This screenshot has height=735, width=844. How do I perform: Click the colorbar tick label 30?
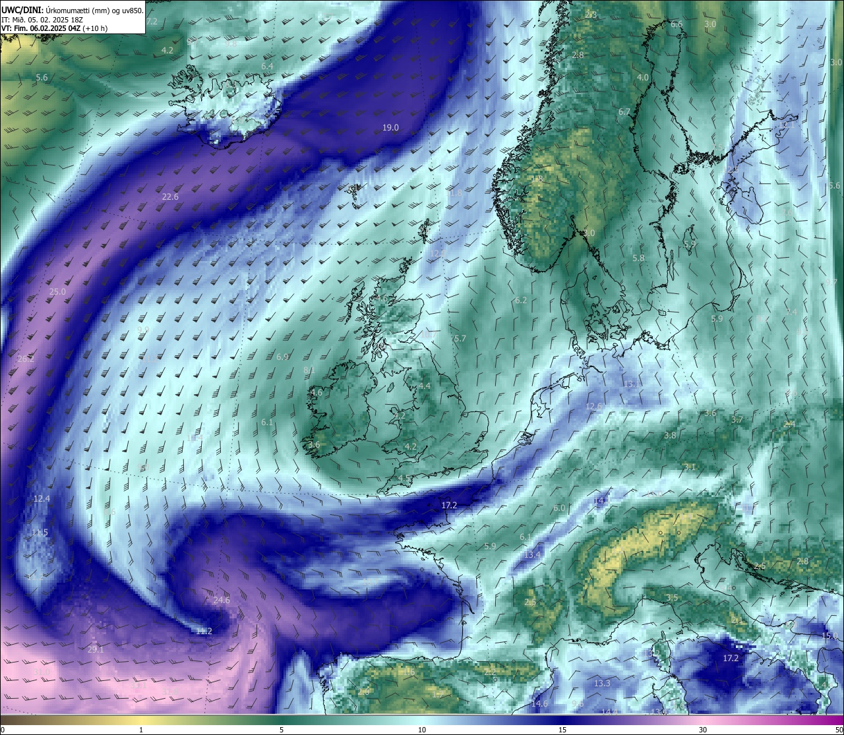[703, 729]
